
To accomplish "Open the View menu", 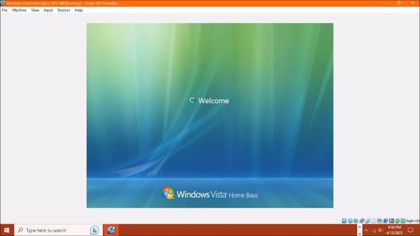I will (x=35, y=10).
